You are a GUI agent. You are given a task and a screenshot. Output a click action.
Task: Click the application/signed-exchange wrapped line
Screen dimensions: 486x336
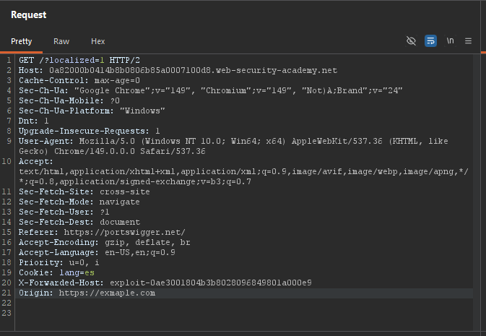coord(135,181)
